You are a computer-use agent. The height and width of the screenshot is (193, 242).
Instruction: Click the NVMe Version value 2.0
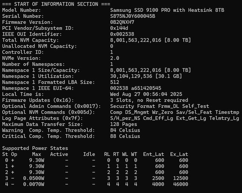(x=115, y=58)
